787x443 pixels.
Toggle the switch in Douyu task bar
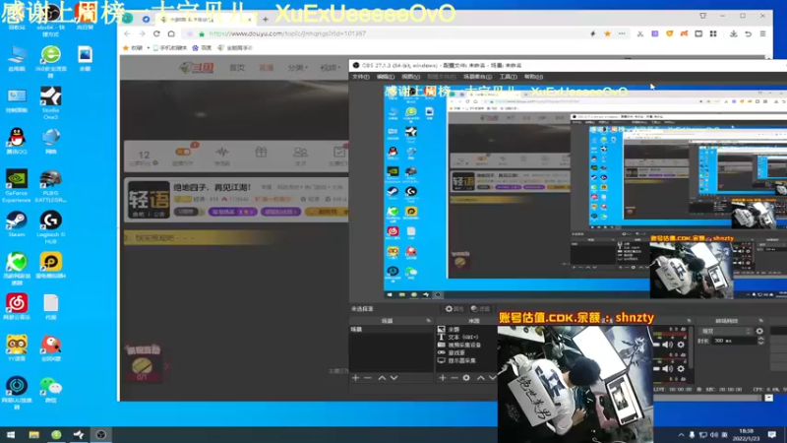coord(183,152)
